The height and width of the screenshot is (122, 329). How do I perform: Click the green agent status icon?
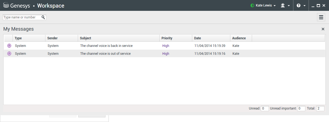(x=252, y=5)
